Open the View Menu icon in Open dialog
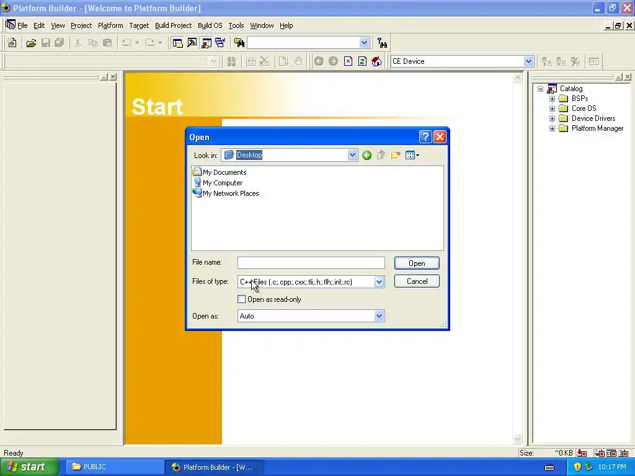635x476 pixels. [x=412, y=155]
